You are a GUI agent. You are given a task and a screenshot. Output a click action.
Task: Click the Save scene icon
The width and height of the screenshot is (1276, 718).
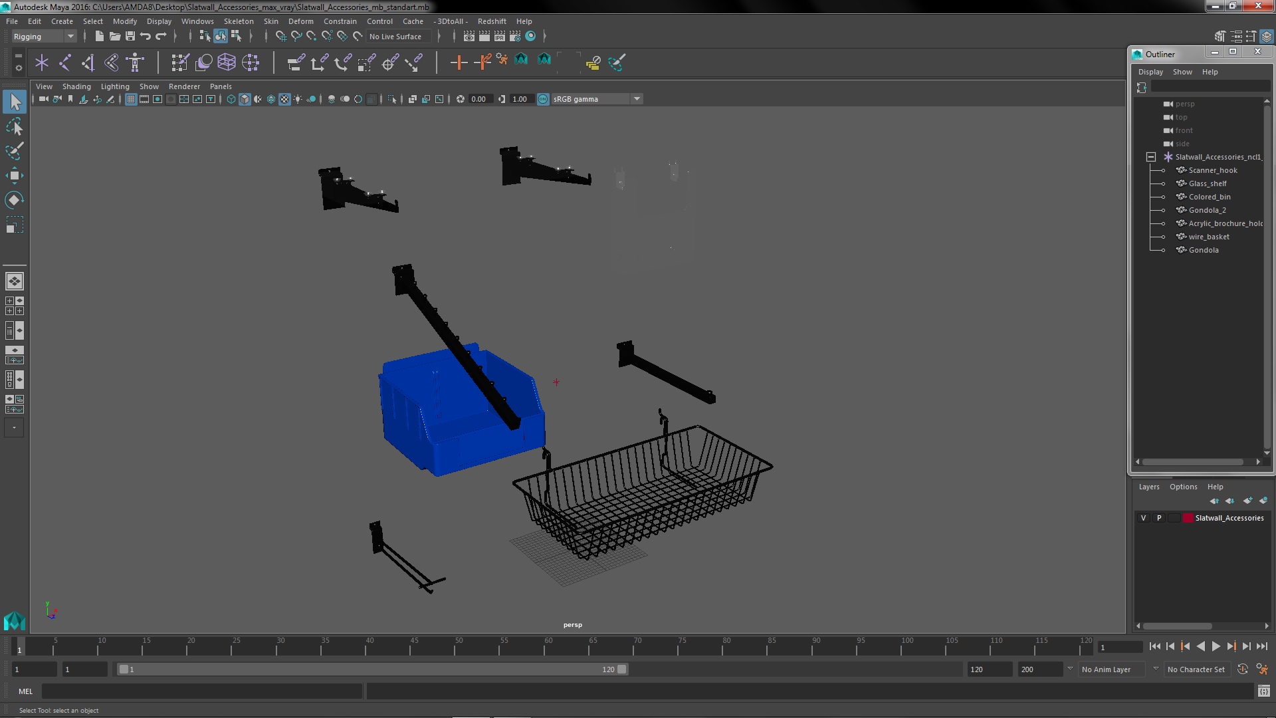point(130,37)
